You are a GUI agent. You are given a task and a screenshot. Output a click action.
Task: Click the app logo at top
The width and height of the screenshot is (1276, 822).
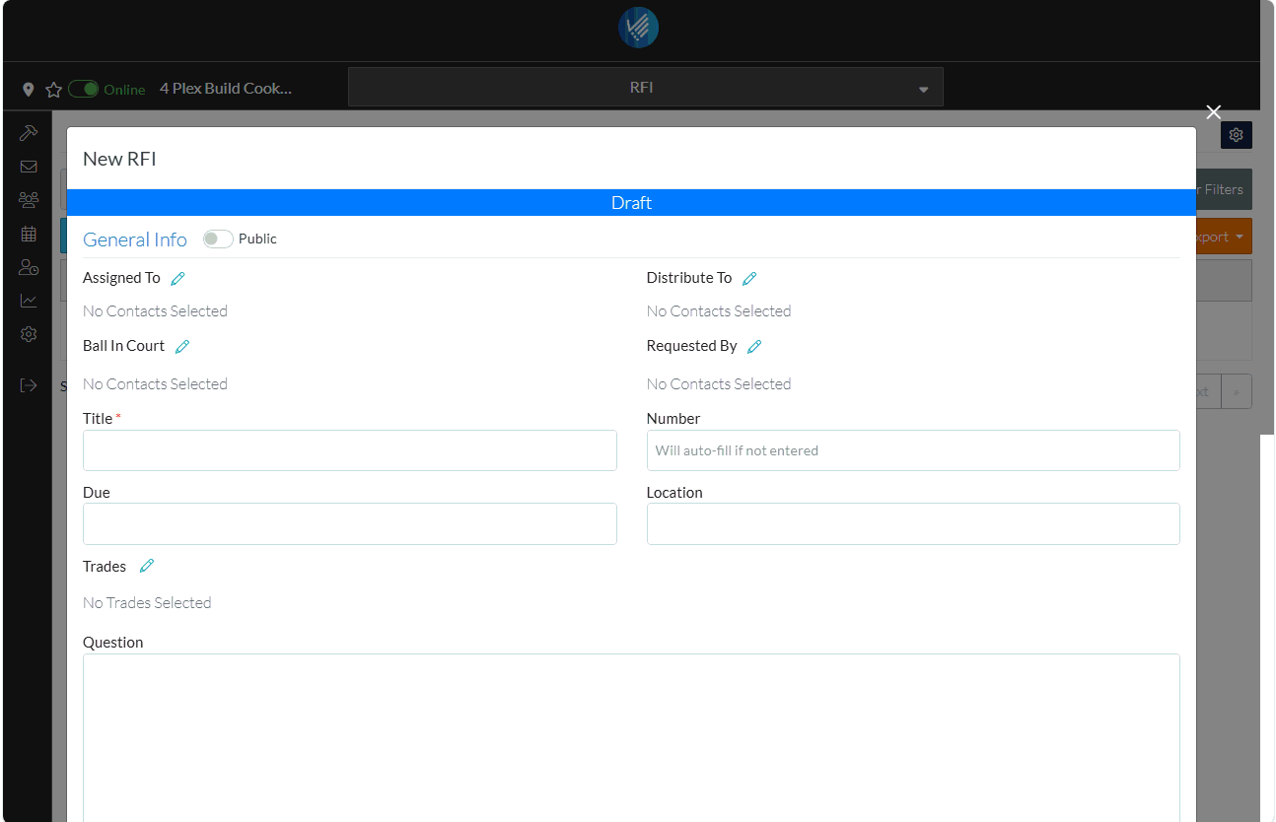tap(638, 28)
